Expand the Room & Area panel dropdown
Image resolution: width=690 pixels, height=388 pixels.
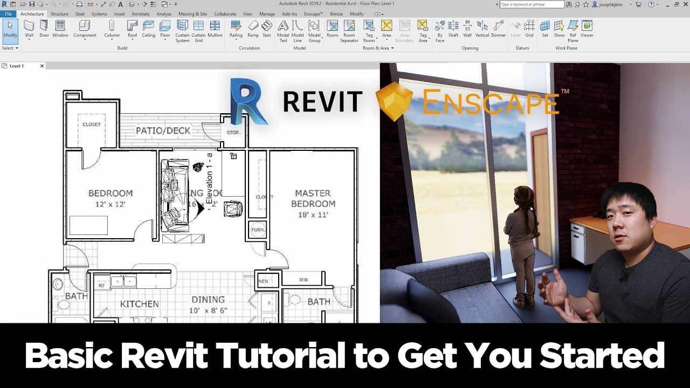[x=378, y=48]
